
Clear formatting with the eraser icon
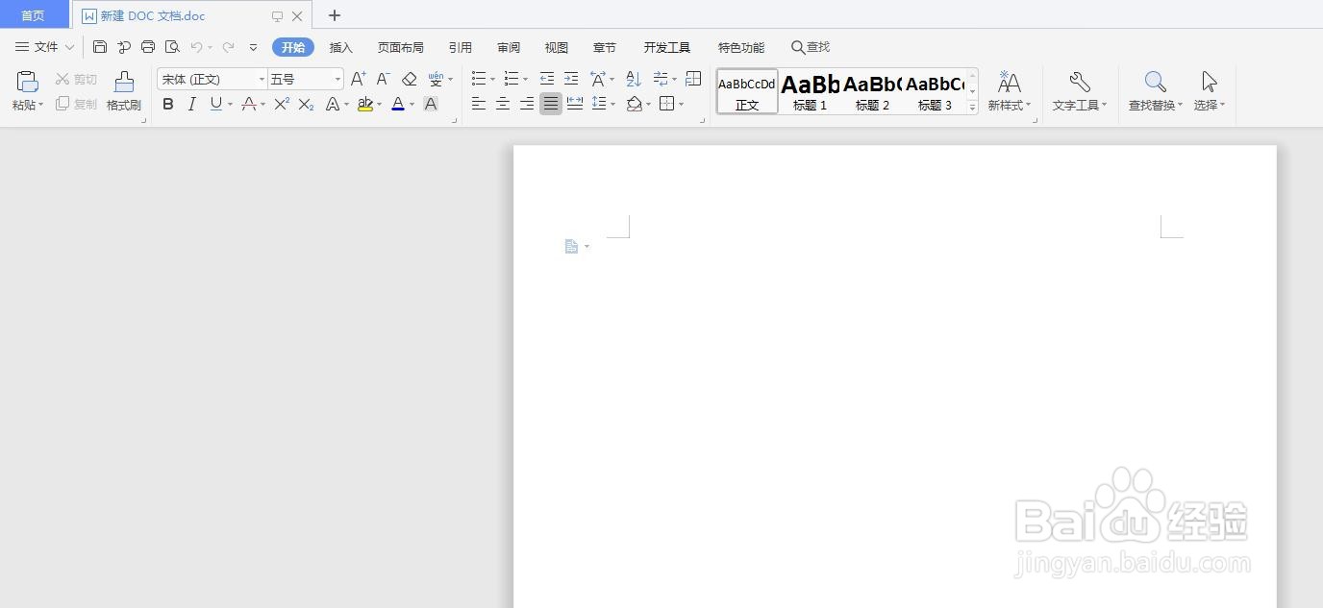click(408, 78)
